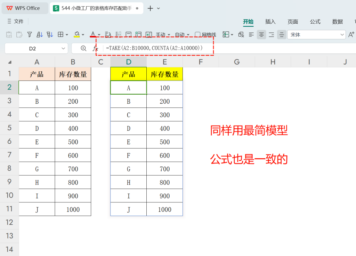Image resolution: width=356 pixels, height=256 pixels.
Task: Select row 12 header
Action: (x=9, y=222)
